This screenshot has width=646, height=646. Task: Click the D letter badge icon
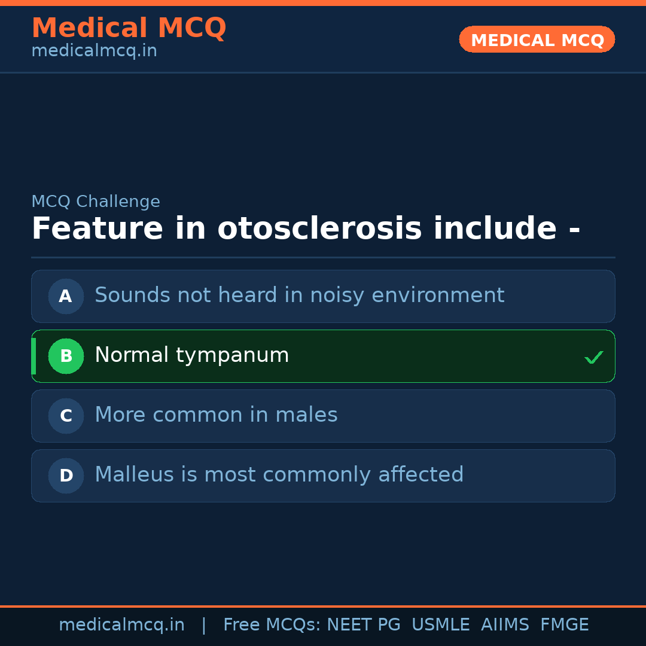(x=66, y=476)
